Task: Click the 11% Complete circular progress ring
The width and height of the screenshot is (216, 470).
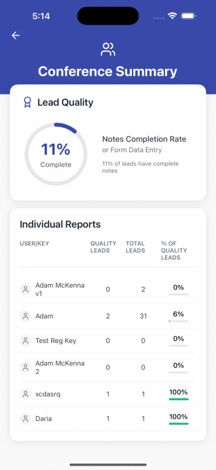Action: [56, 154]
